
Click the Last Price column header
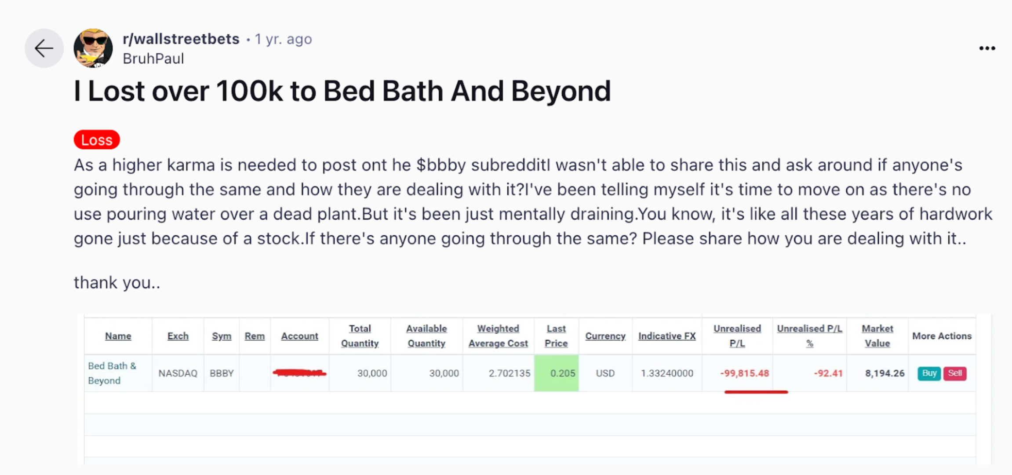click(x=556, y=336)
